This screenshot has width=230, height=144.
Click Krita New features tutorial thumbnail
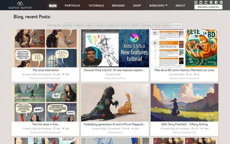point(115,48)
